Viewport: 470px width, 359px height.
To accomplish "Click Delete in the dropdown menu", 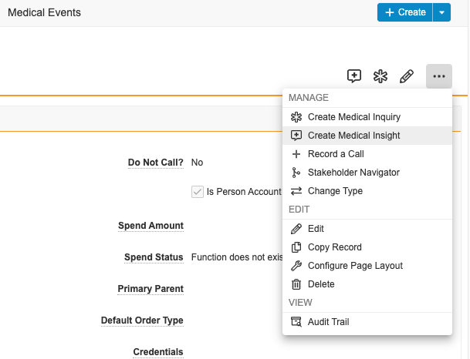I will [321, 284].
